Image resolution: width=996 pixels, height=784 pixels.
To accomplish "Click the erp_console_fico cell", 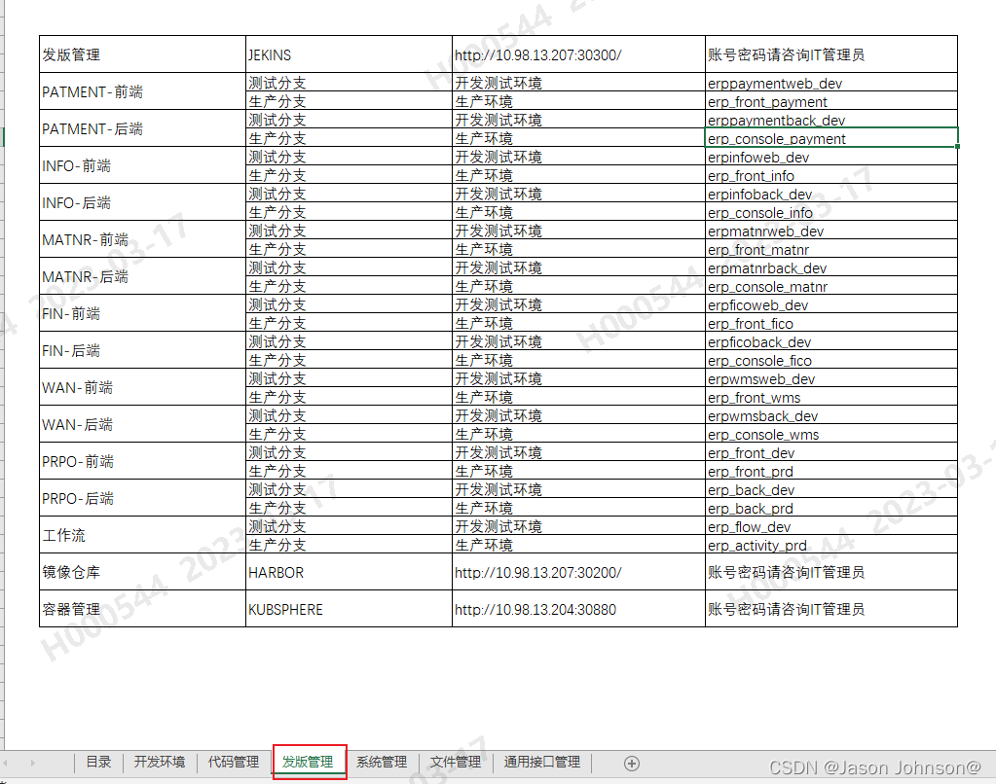I will click(x=831, y=359).
